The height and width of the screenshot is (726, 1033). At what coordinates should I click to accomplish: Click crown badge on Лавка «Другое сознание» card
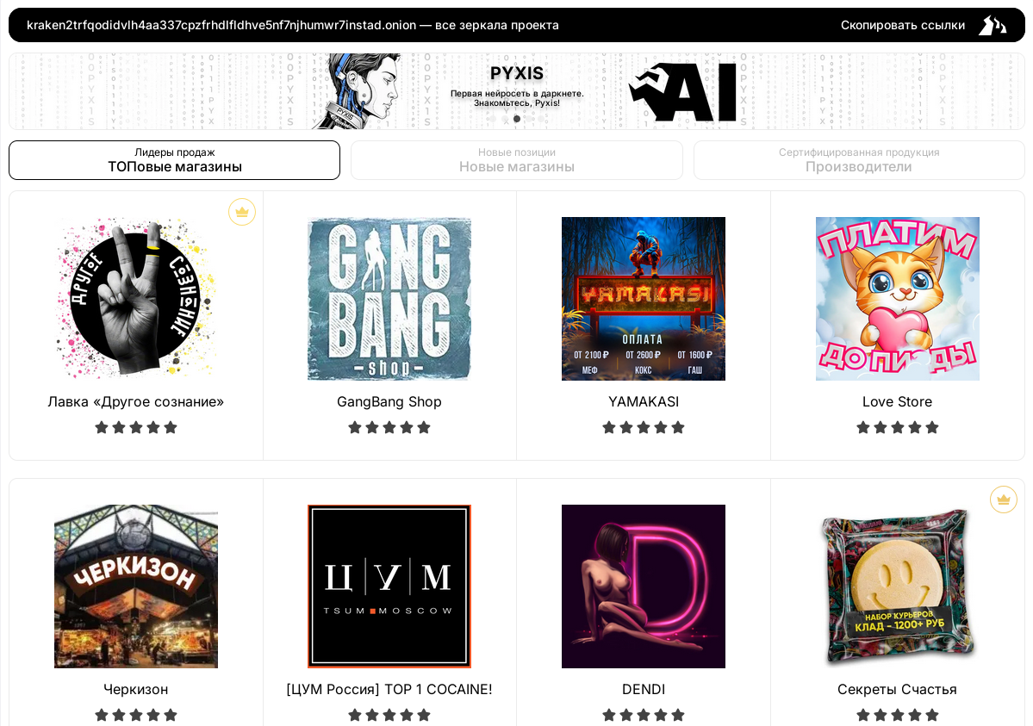click(242, 212)
